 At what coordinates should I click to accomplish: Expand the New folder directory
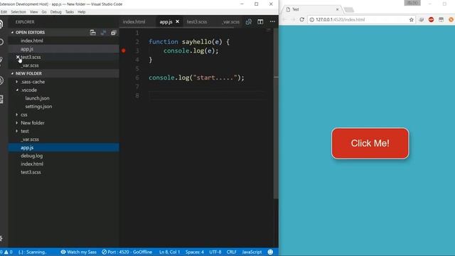tap(17, 123)
